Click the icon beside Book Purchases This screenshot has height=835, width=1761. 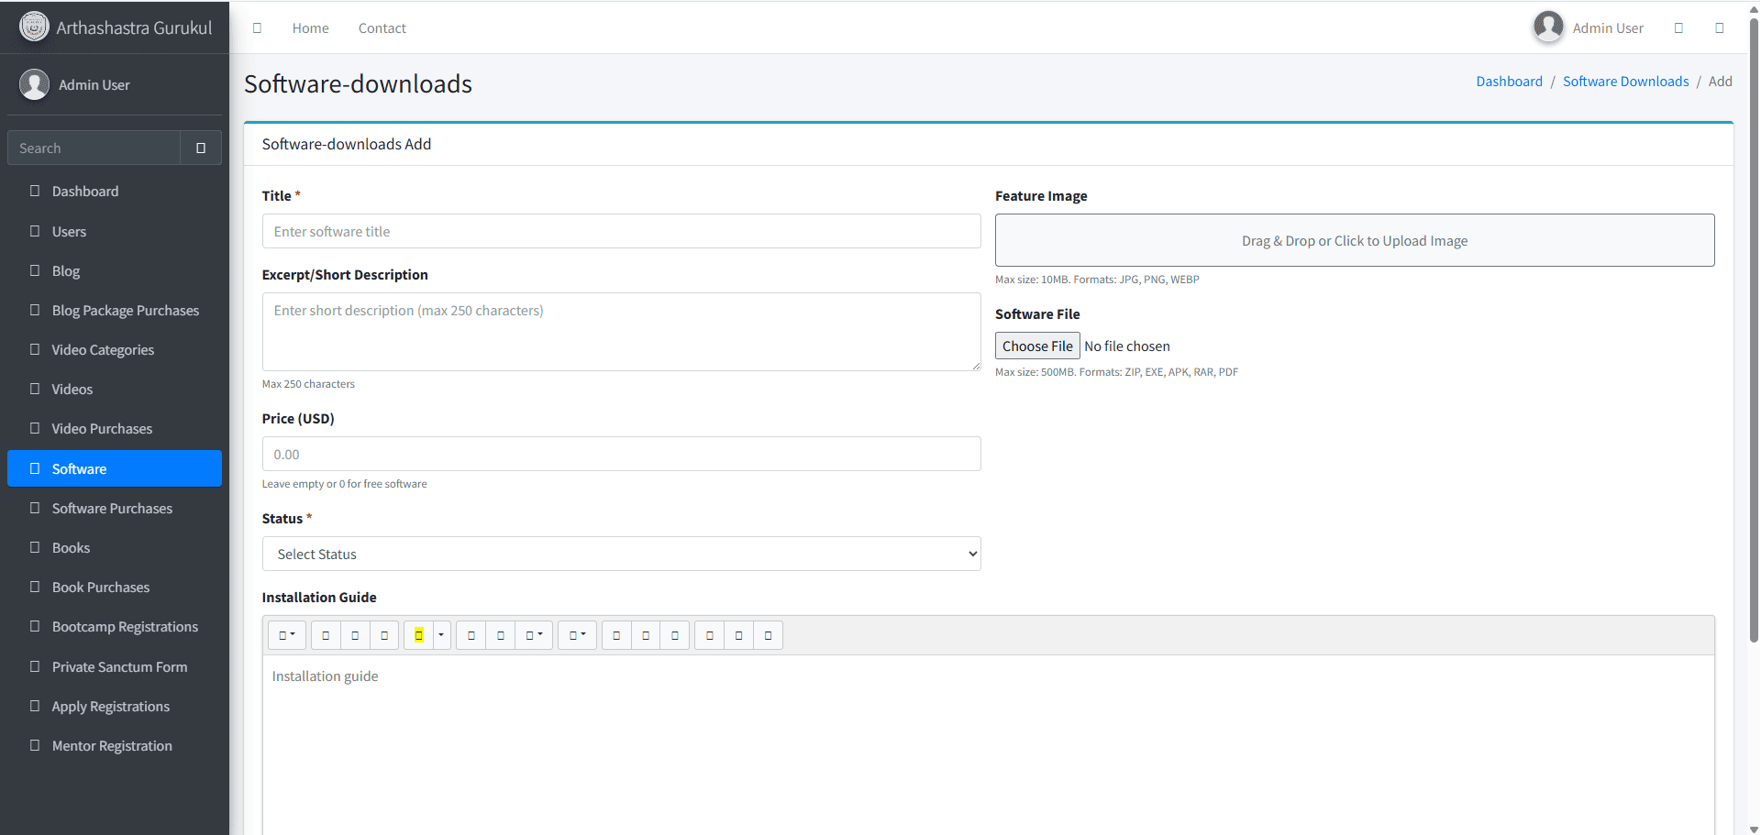click(35, 587)
